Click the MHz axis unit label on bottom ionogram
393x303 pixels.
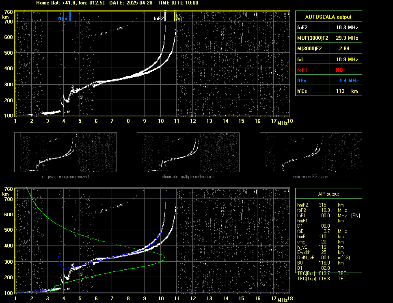click(x=282, y=300)
